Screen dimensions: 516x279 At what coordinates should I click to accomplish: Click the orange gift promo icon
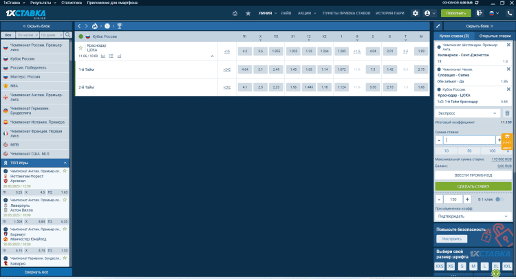pyautogui.click(x=507, y=142)
